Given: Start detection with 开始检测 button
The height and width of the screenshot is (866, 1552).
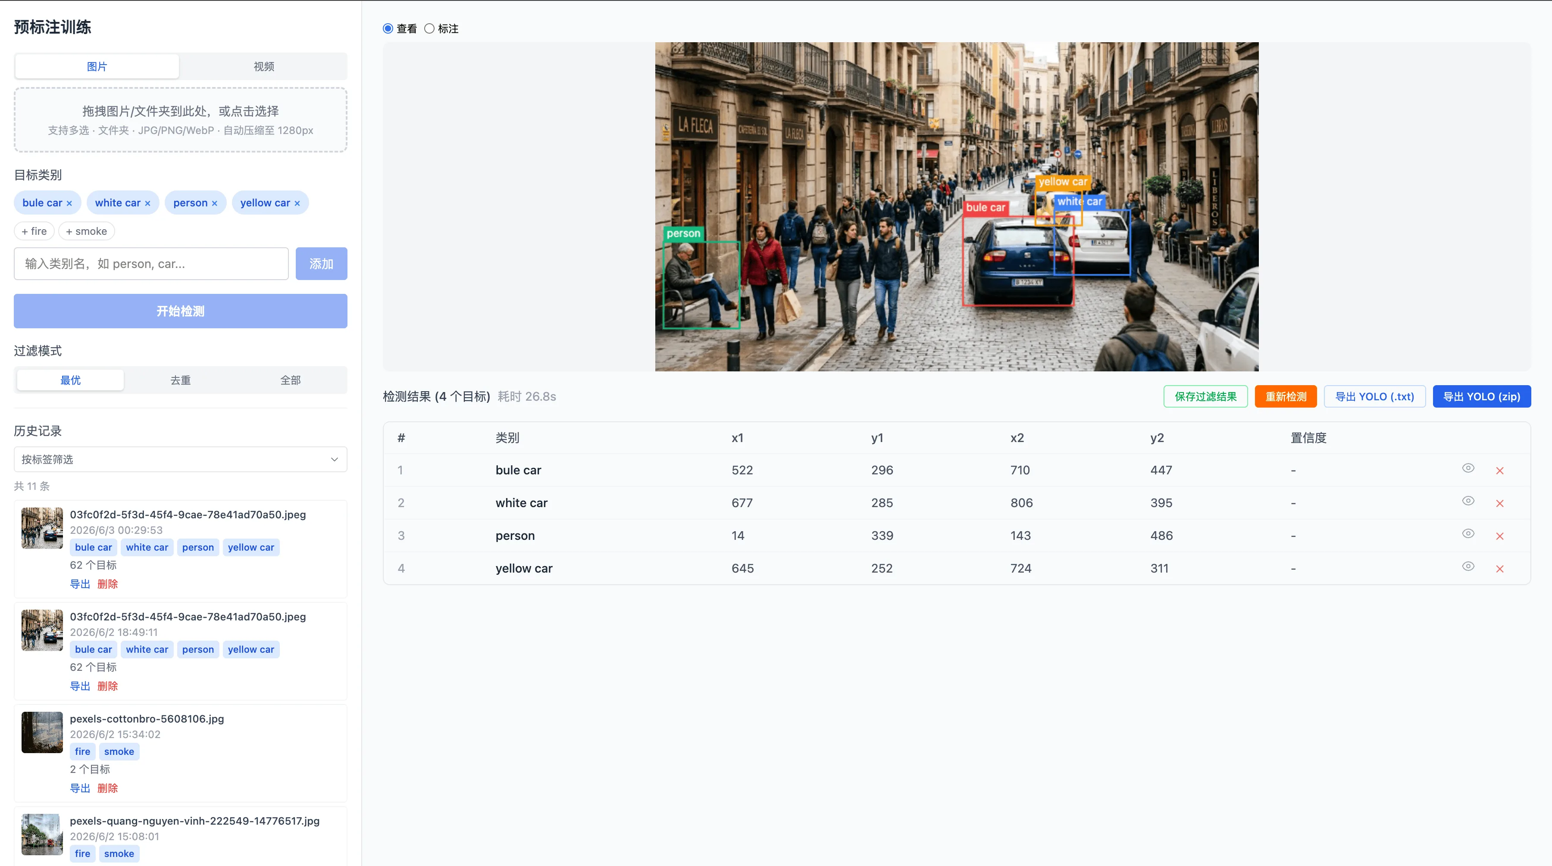Looking at the screenshot, I should tap(180, 312).
